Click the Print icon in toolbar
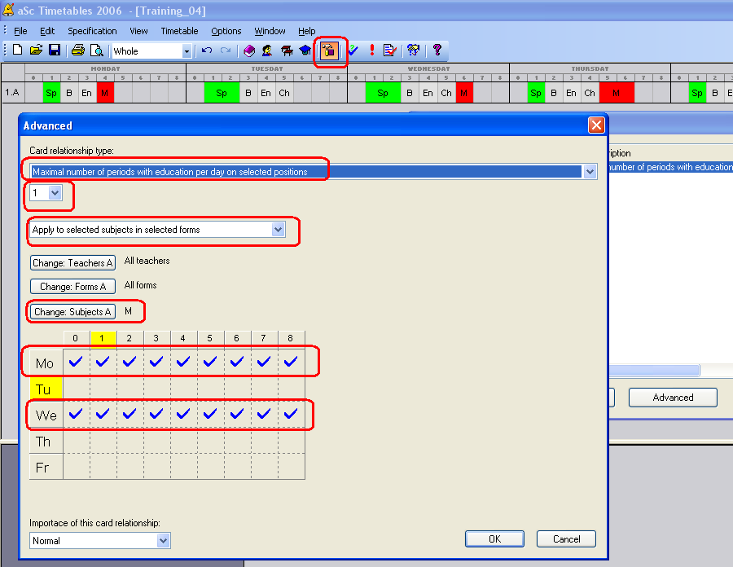 tap(78, 51)
